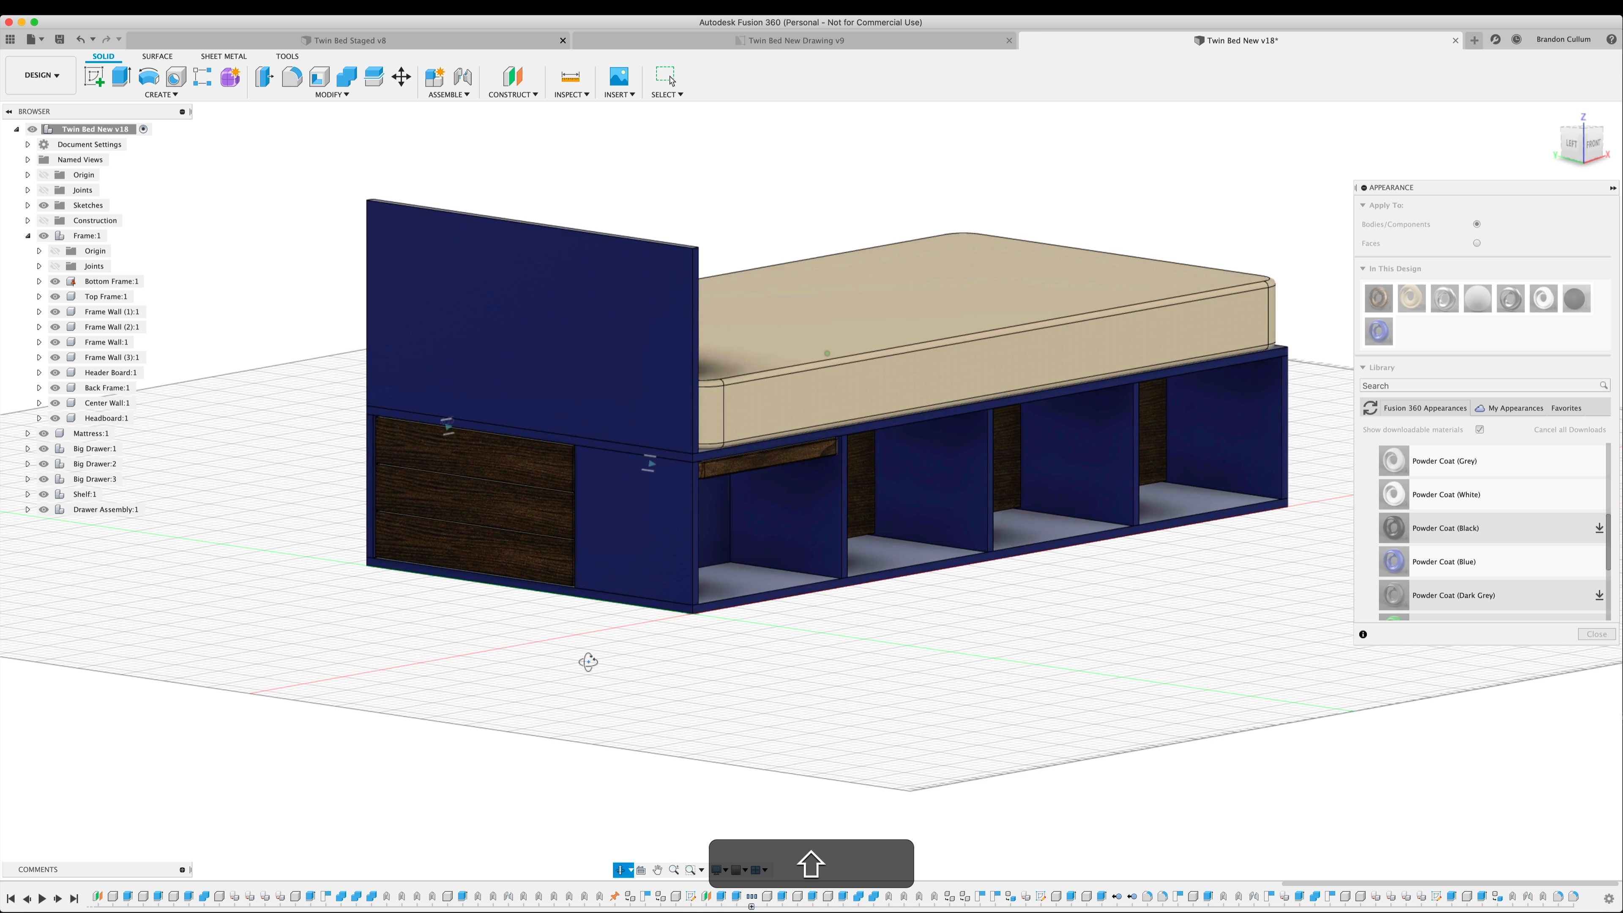Select the Powder Coat (Blue) swatch

[x=1393, y=562]
